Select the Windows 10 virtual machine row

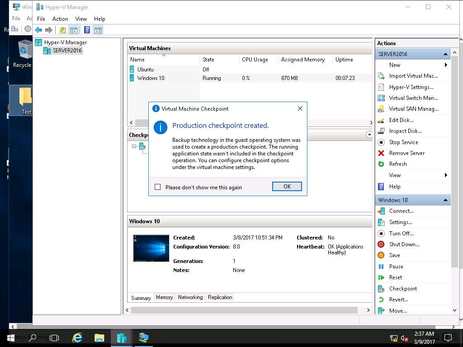click(x=250, y=78)
